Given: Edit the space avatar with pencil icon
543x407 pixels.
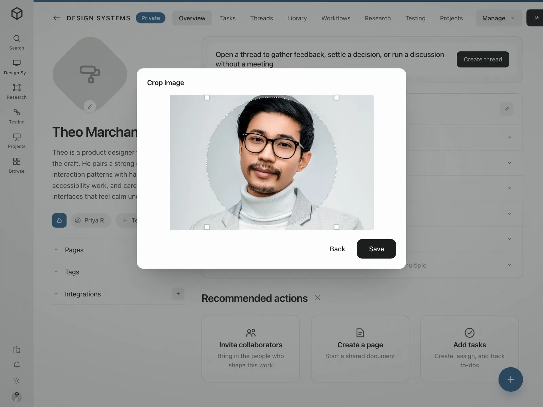Looking at the screenshot, I should click(x=90, y=106).
